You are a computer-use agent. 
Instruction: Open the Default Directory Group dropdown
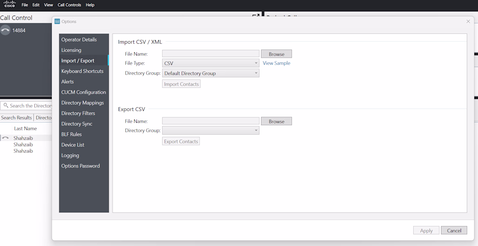click(x=211, y=73)
